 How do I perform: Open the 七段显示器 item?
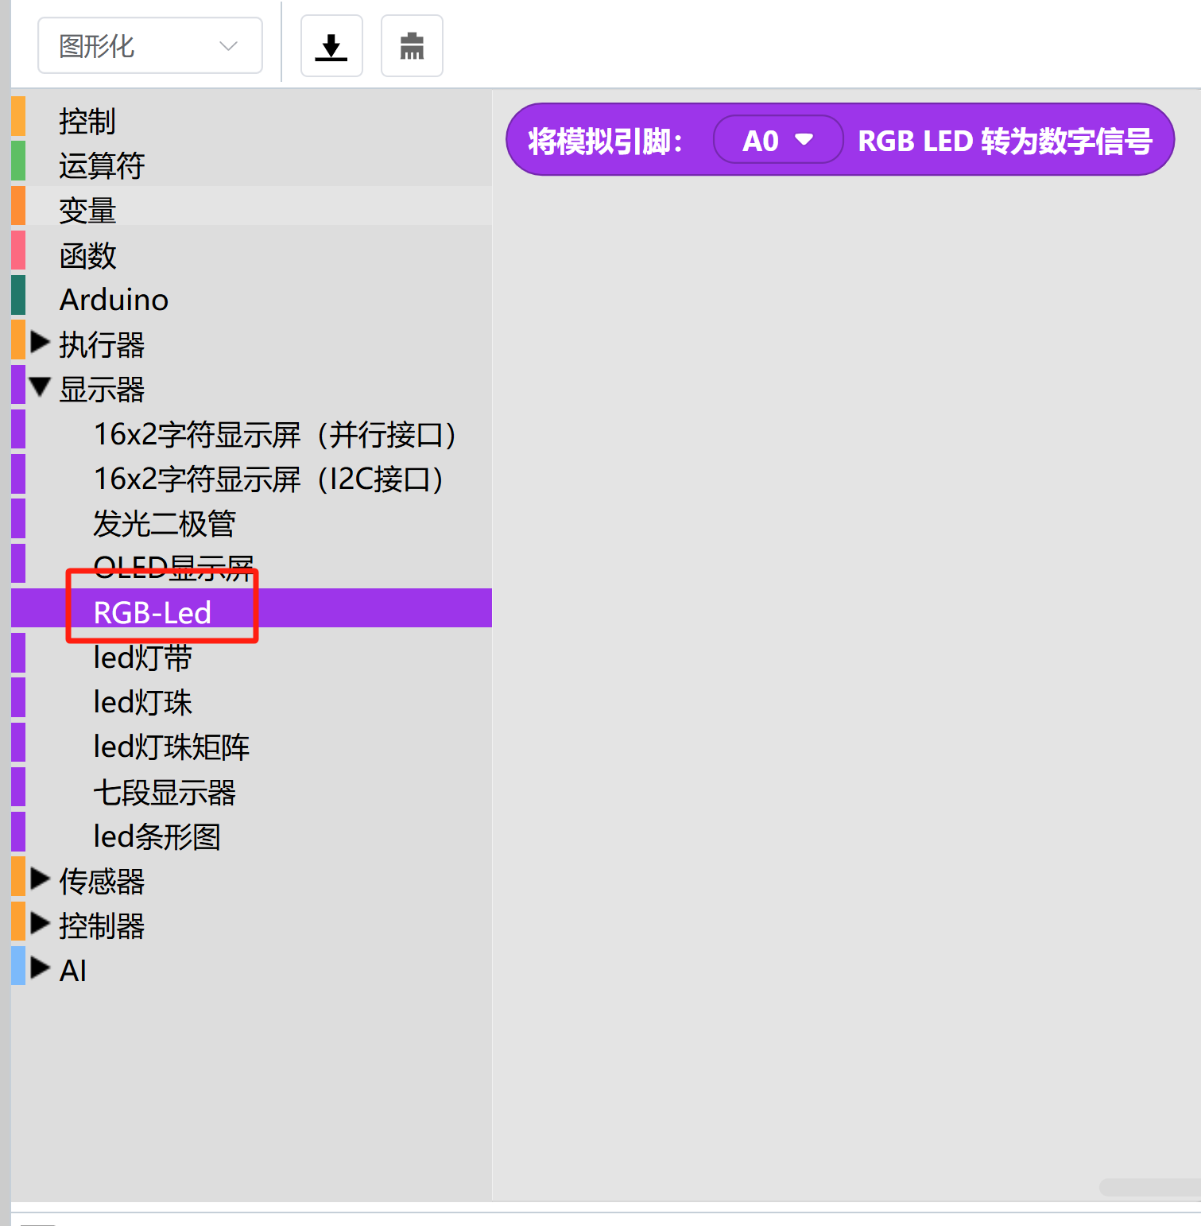165,793
